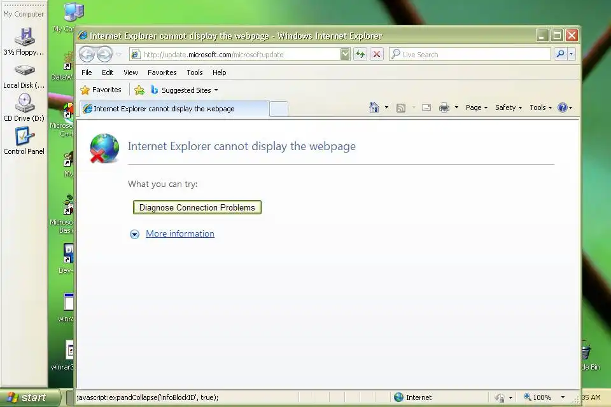This screenshot has height=407, width=611.
Task: Open the Safety command bar menu
Action: [508, 107]
